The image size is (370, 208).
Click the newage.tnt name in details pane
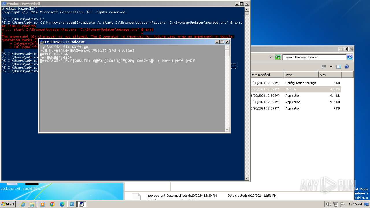click(x=156, y=196)
